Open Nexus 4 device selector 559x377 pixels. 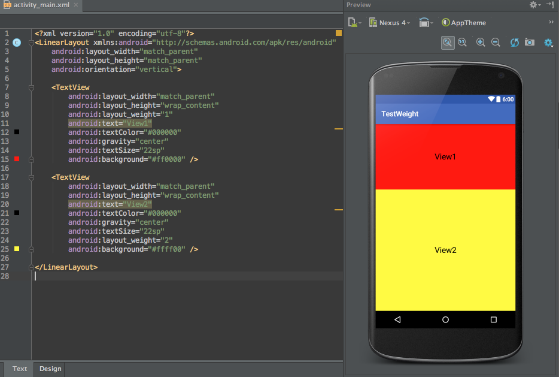389,23
